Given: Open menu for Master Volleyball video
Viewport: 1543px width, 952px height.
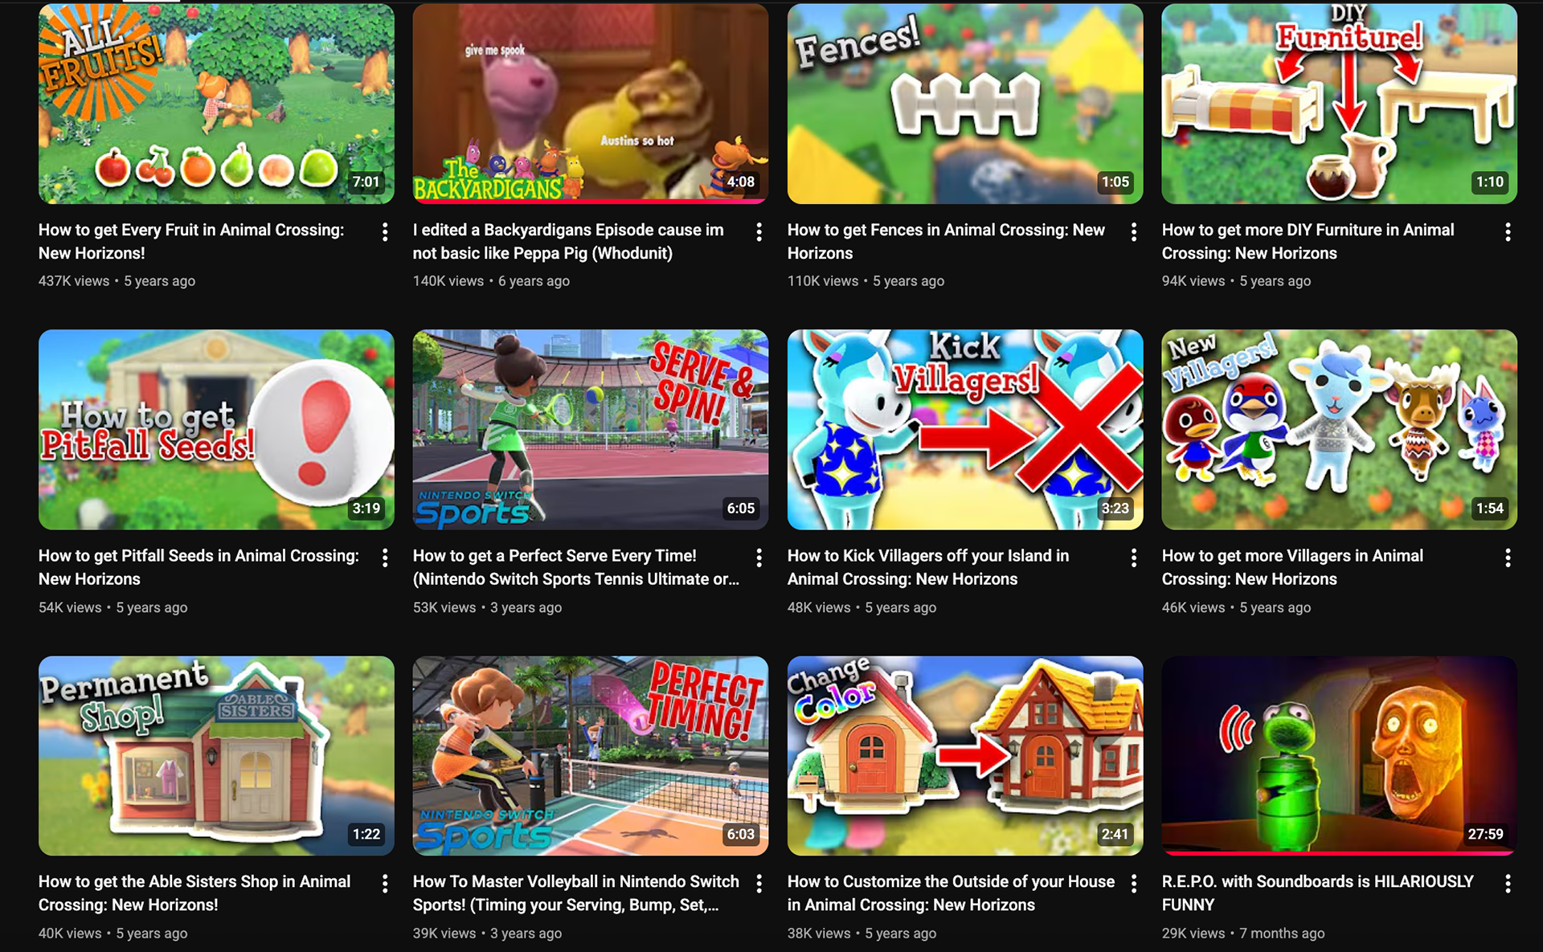Looking at the screenshot, I should [759, 884].
